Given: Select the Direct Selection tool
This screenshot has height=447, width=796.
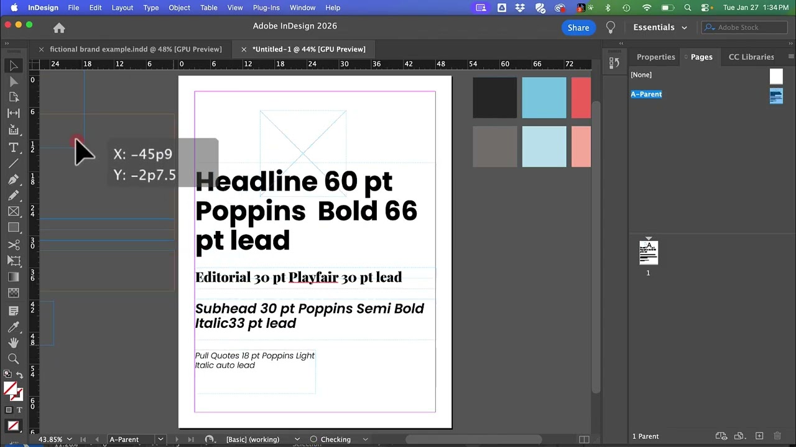Looking at the screenshot, I should click(14, 81).
